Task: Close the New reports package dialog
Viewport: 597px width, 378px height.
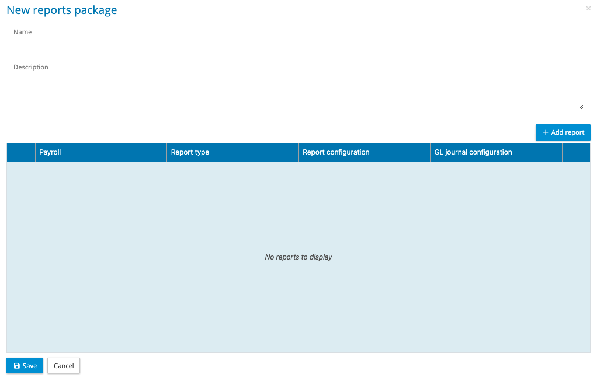Action: (588, 9)
